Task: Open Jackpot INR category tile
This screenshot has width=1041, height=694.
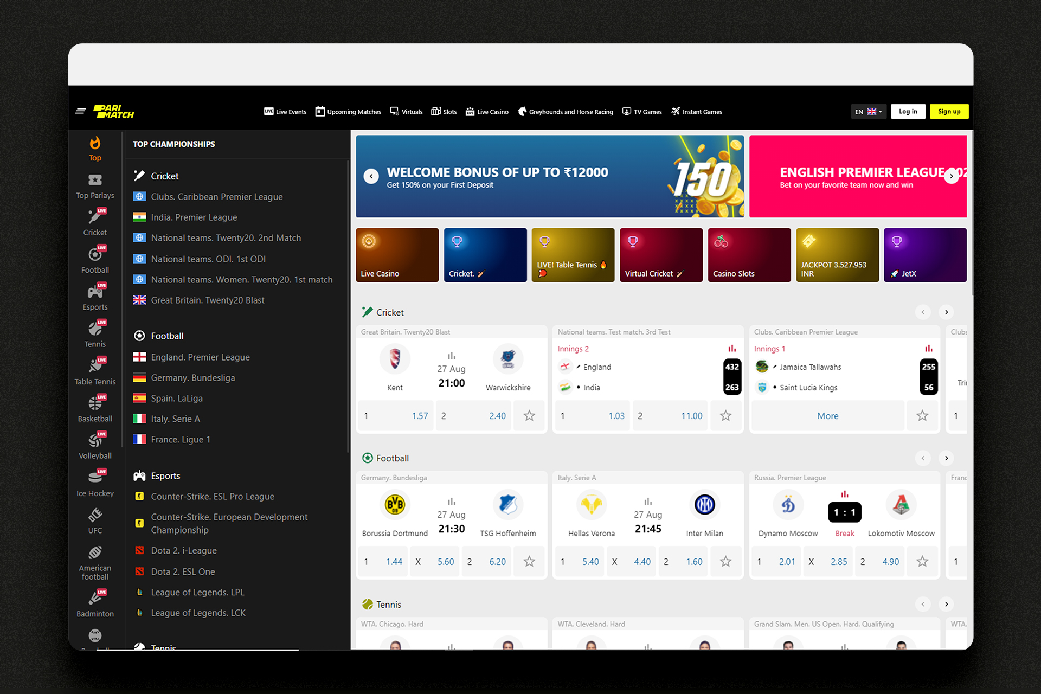Action: (x=837, y=255)
